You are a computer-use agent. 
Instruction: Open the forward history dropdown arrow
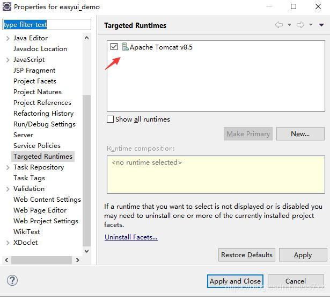coord(311,25)
